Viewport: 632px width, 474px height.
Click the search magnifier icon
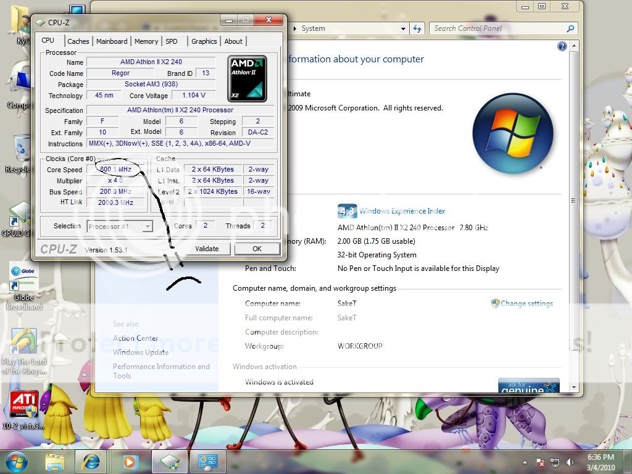tap(570, 28)
